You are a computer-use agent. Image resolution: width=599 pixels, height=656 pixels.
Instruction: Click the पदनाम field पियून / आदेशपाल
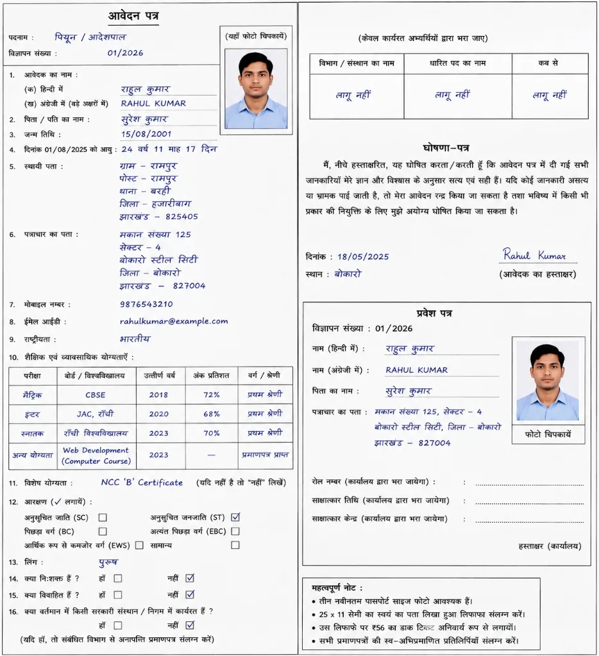[90, 37]
